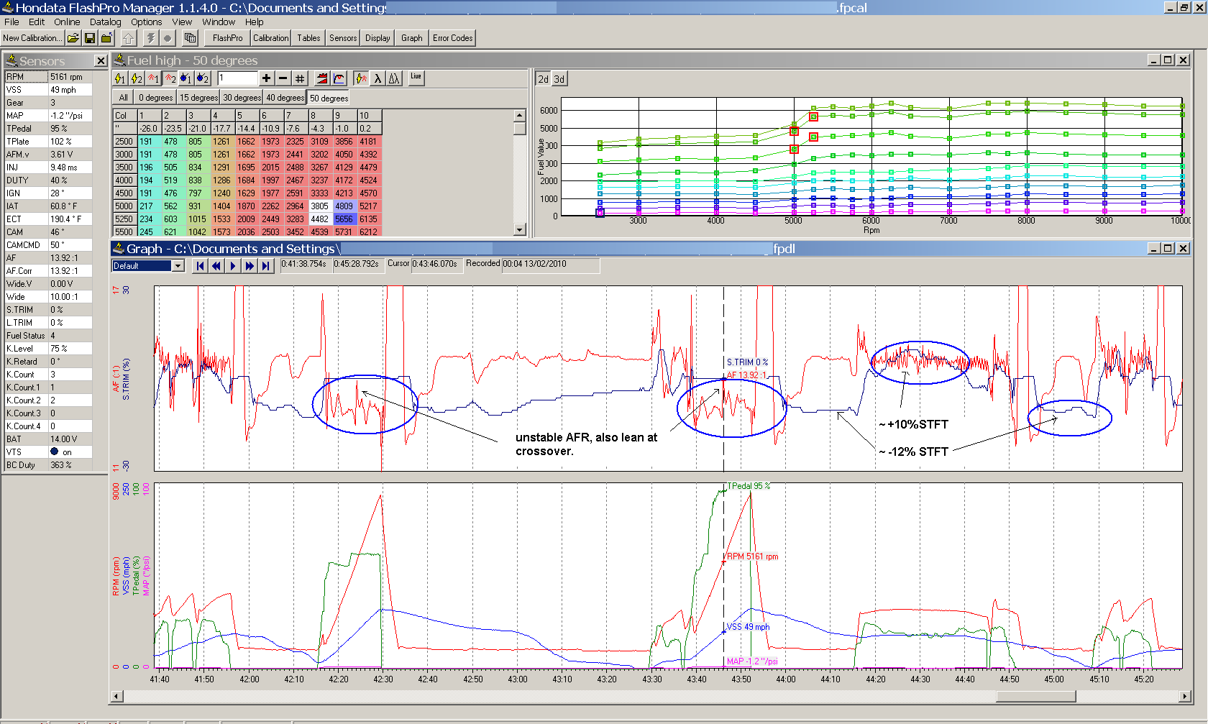Click the plus increase-value icon
This screenshot has height=724, width=1208.
point(267,78)
